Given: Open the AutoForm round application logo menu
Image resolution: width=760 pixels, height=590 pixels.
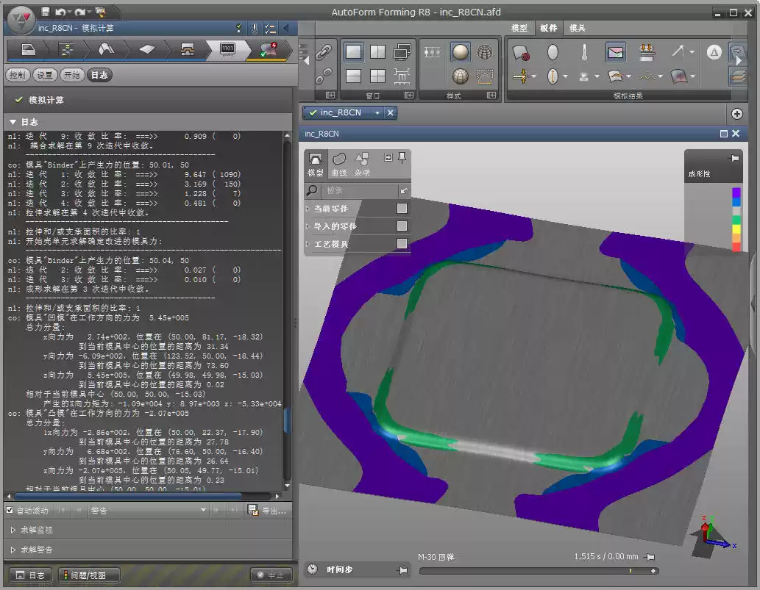Looking at the screenshot, I should point(21,20).
